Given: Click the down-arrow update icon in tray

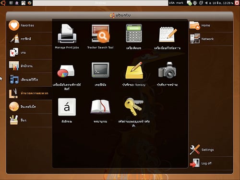Looking at the screenshot, I should (x=195, y=3).
